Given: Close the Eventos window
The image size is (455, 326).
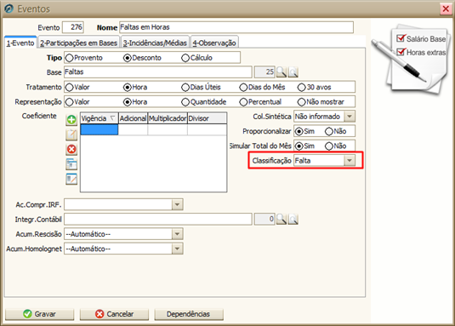Looking at the screenshot, I should [x=446, y=9].
